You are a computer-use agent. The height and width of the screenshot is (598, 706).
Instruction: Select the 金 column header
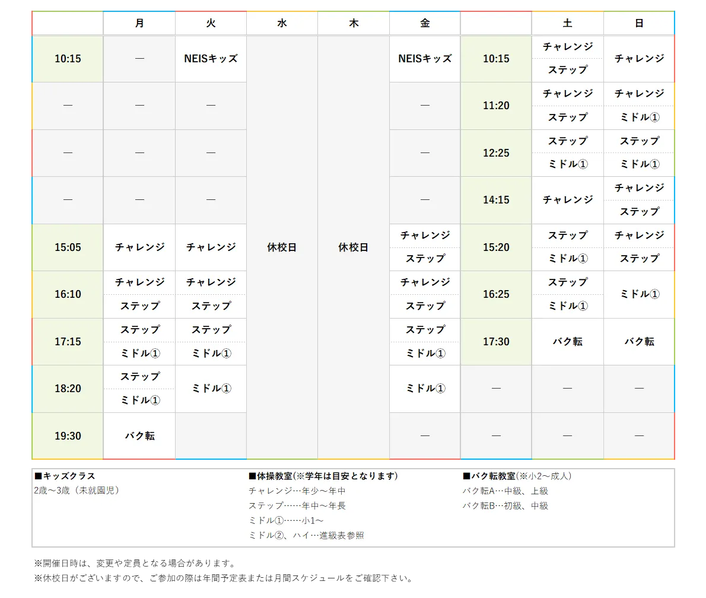pyautogui.click(x=425, y=23)
